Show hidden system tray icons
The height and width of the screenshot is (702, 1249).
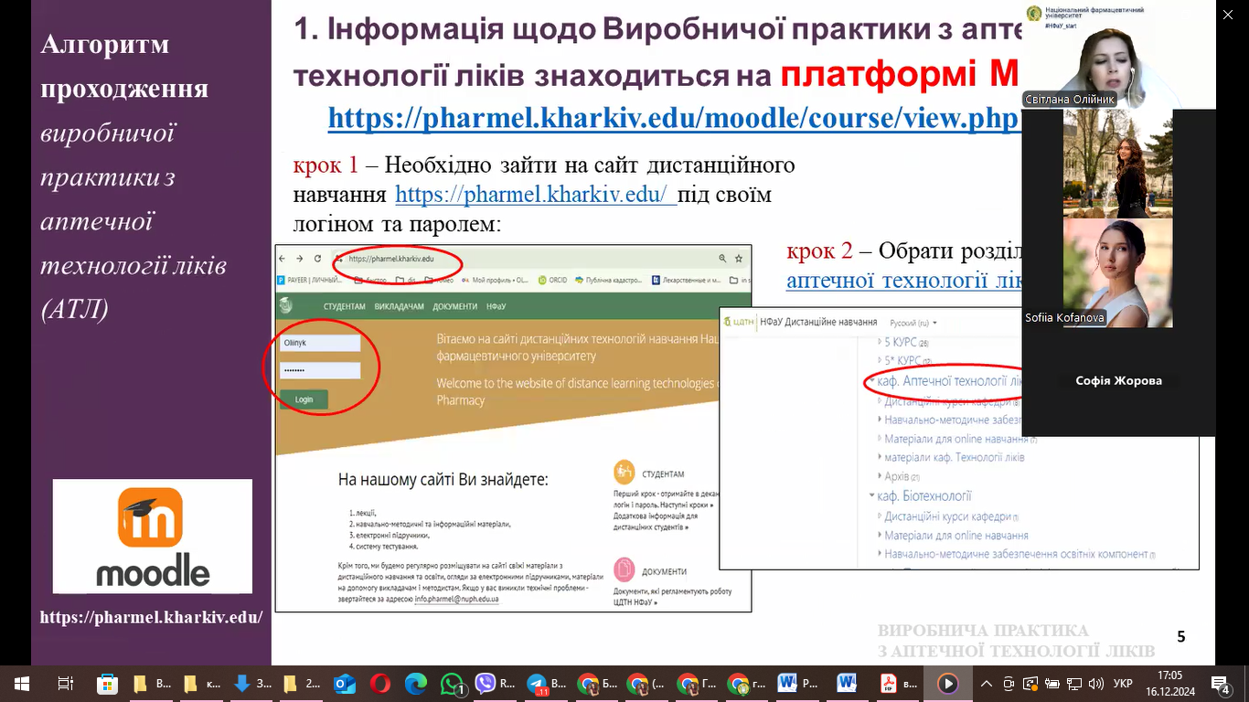[x=987, y=683]
